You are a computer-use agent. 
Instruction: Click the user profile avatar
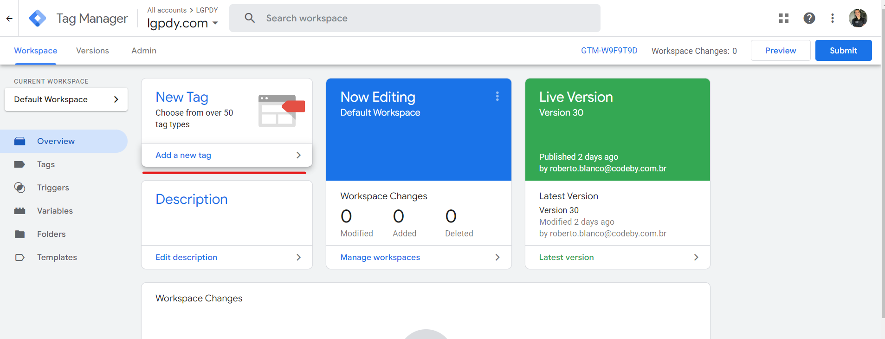(x=858, y=18)
